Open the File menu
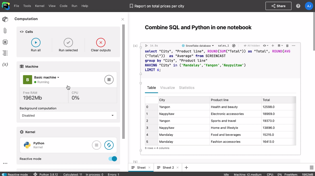 16,6
